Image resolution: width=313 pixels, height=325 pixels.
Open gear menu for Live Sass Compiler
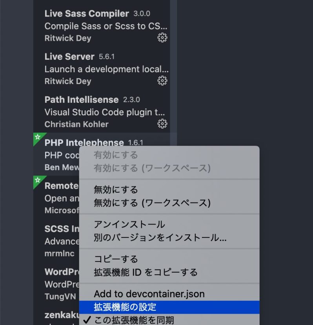162,38
